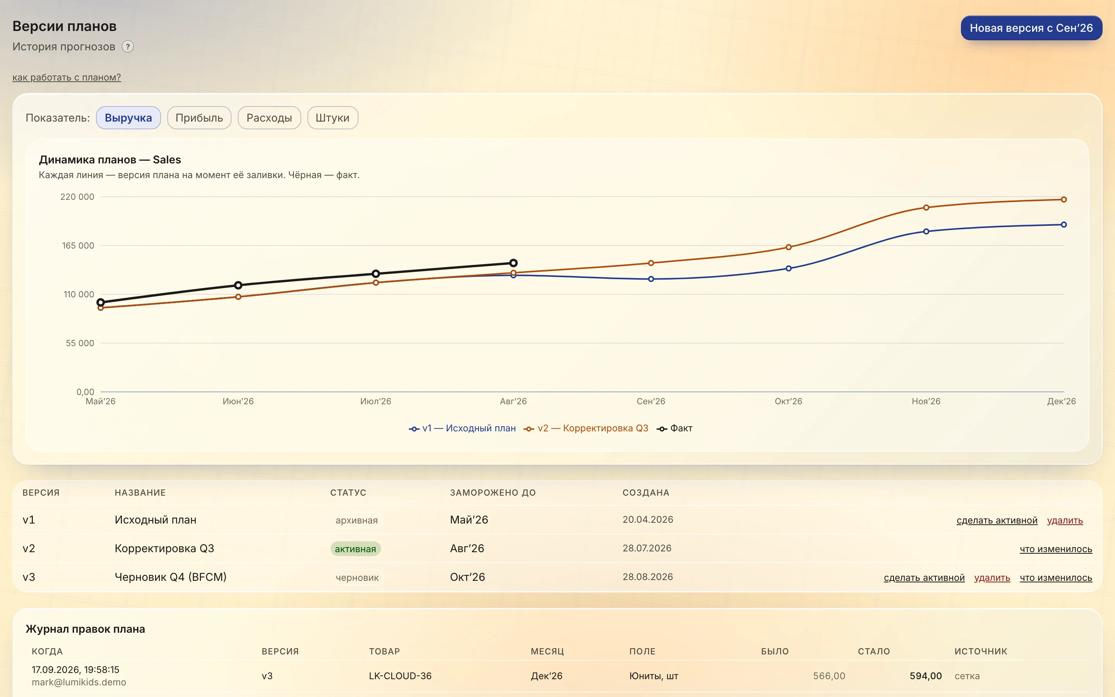Select the Исходный план name cell

155,520
